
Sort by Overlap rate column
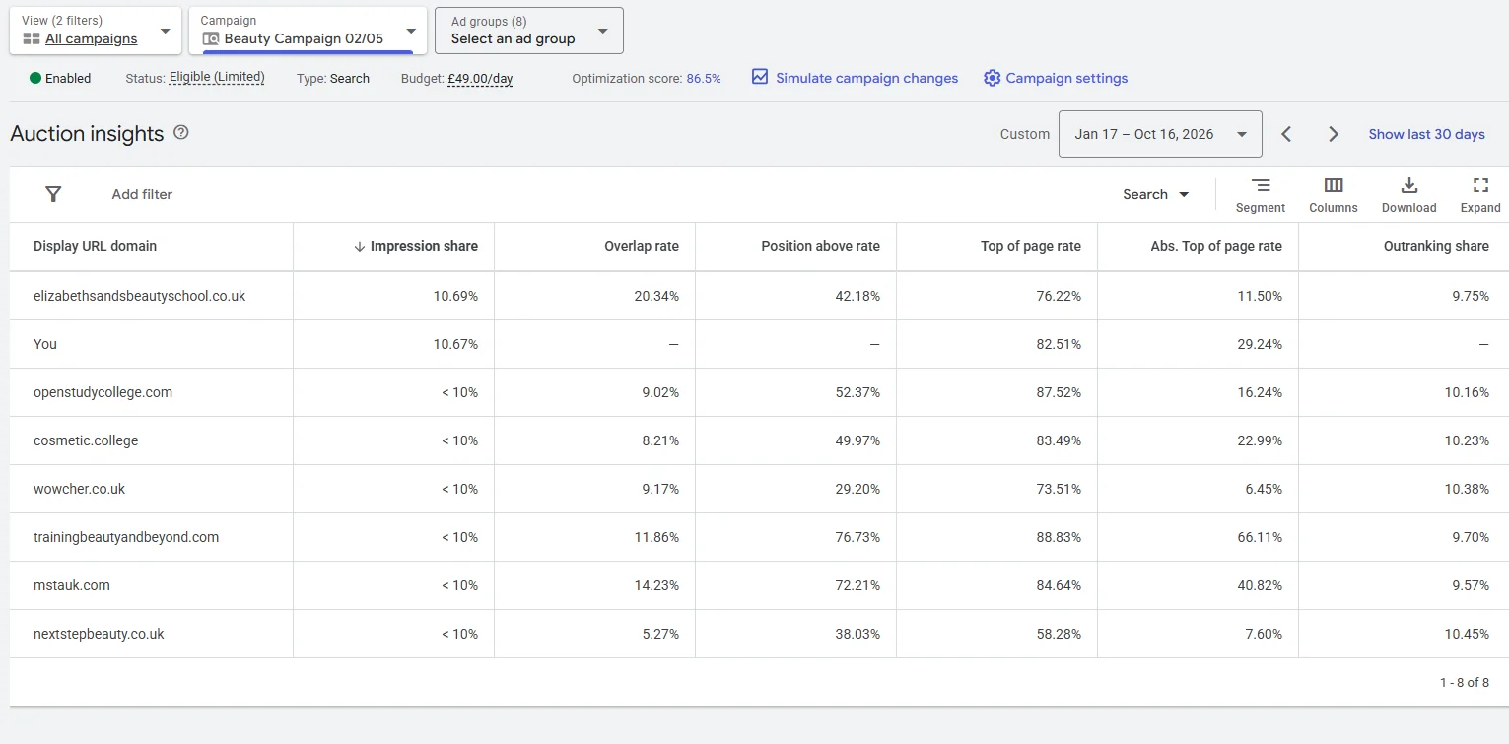click(x=642, y=246)
